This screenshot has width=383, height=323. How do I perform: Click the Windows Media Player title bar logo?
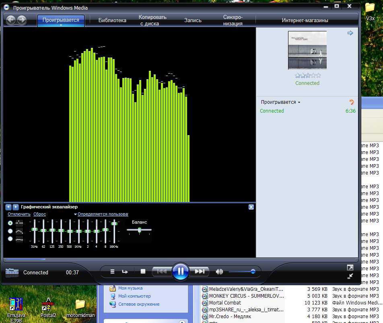coord(6,7)
